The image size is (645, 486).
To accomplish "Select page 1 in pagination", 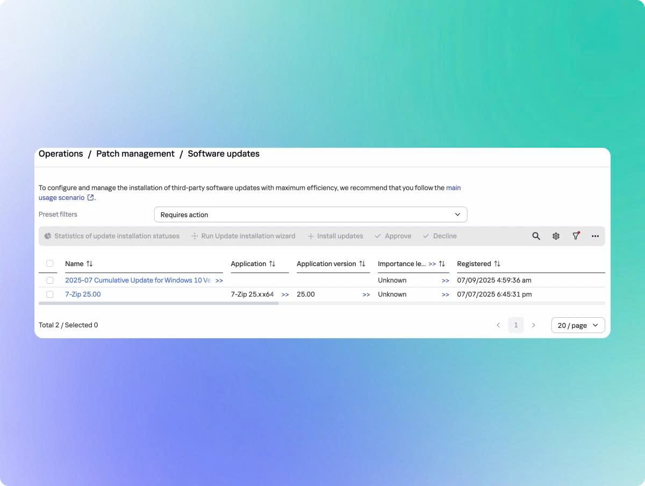I will pos(516,325).
